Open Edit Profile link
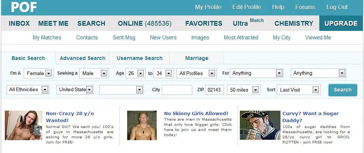Screen dimensions: 364x153 (246, 7)
